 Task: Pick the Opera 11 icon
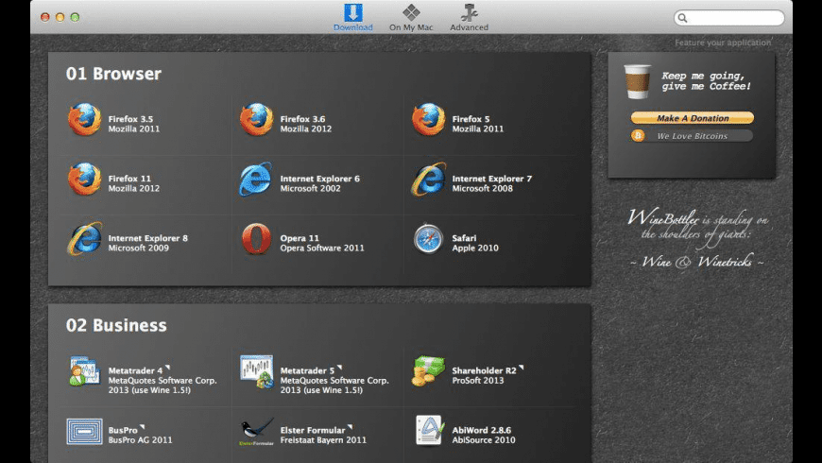pyautogui.click(x=256, y=238)
